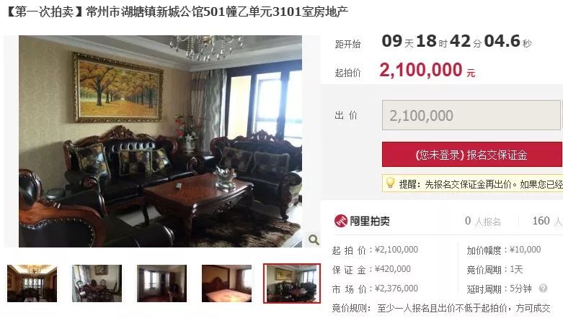The image size is (563, 318).
Task: Click the 0 人报名 registrant count
Action: (482, 221)
